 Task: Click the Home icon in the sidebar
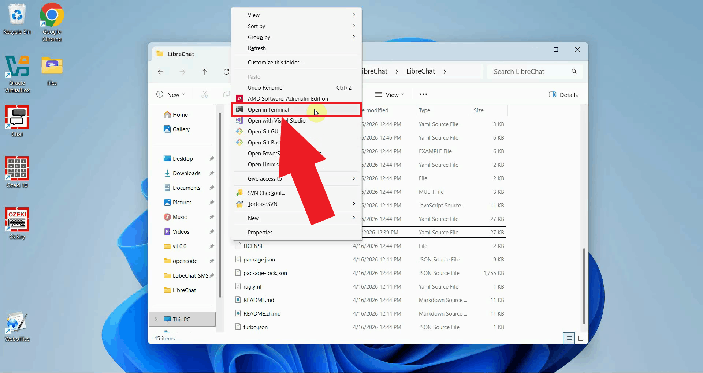point(167,114)
